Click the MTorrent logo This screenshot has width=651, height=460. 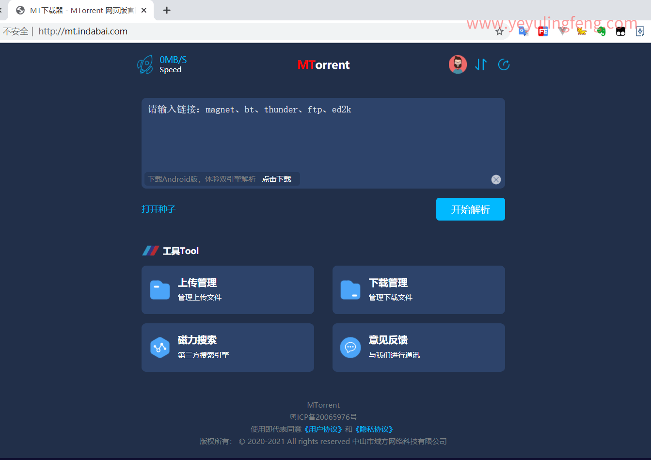point(324,65)
